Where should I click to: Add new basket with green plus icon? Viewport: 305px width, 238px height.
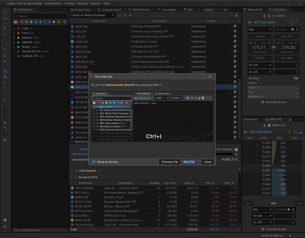coord(130,15)
